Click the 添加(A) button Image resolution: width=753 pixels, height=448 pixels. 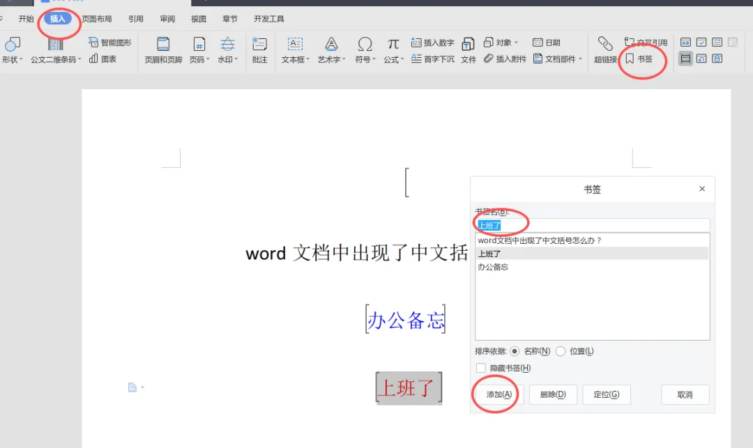pos(499,394)
